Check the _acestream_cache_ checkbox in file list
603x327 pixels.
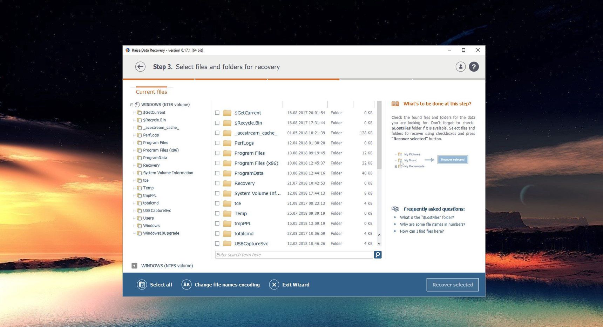[x=217, y=133]
